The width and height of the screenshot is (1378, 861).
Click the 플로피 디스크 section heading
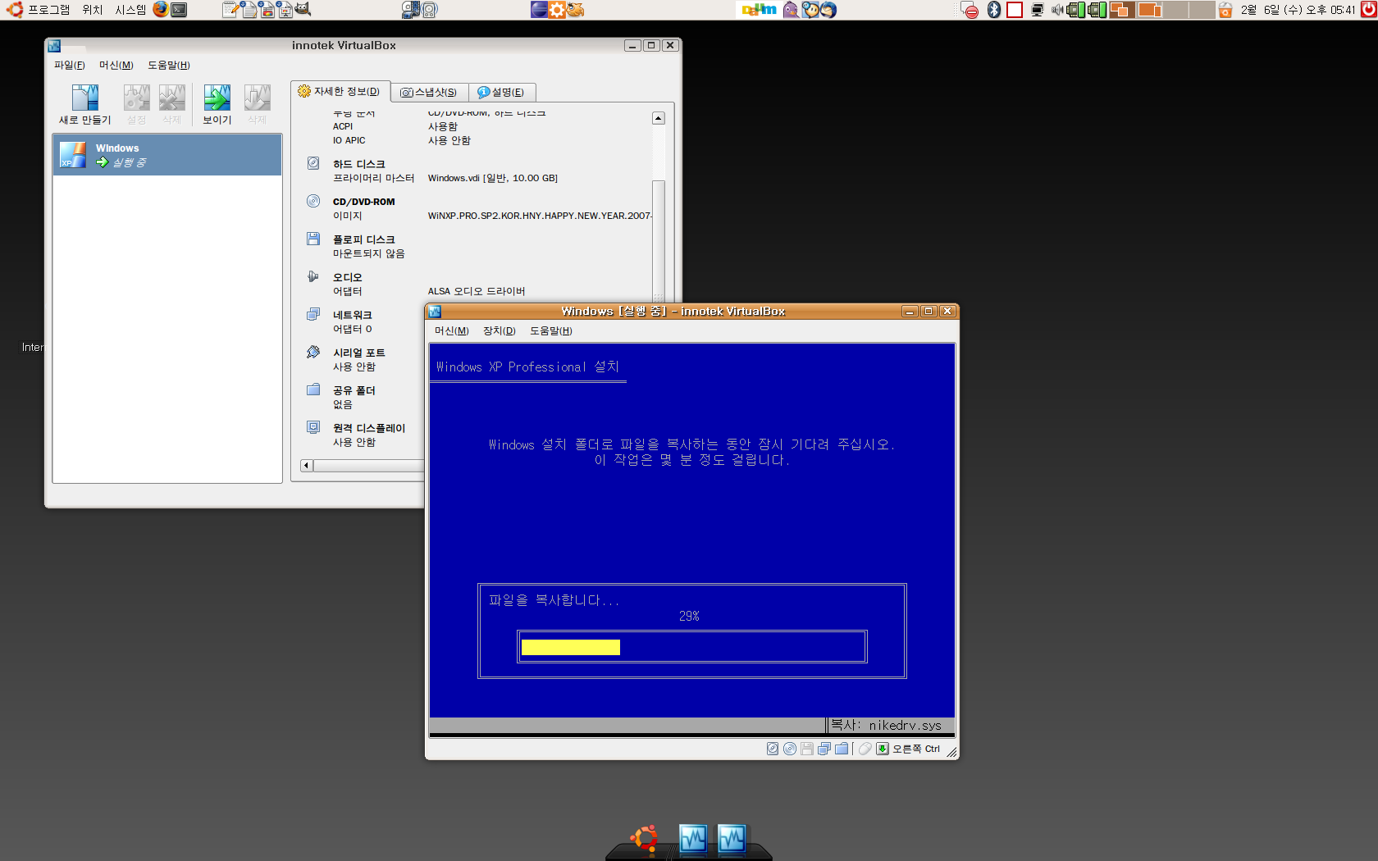tap(363, 239)
